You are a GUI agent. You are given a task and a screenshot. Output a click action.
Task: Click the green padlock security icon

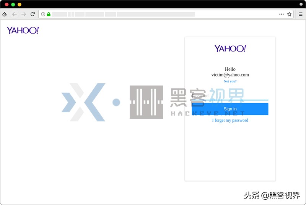tap(49, 14)
